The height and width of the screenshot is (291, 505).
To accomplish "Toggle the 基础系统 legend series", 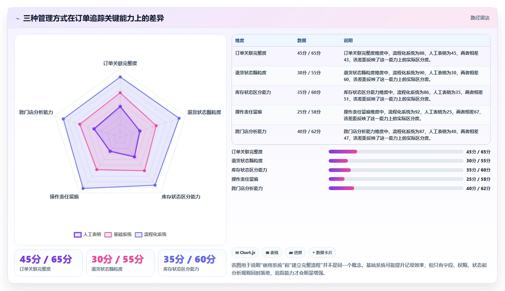I will [118, 234].
